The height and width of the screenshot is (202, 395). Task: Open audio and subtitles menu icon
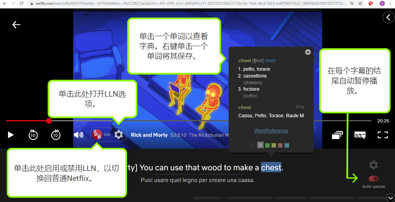[x=360, y=135]
